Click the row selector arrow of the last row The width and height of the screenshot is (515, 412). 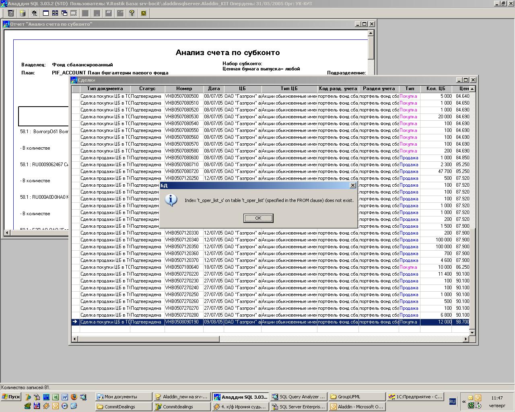76,322
